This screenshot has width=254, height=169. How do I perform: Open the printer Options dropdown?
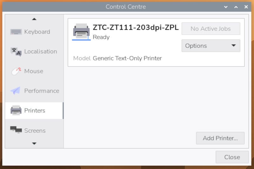tap(211, 46)
